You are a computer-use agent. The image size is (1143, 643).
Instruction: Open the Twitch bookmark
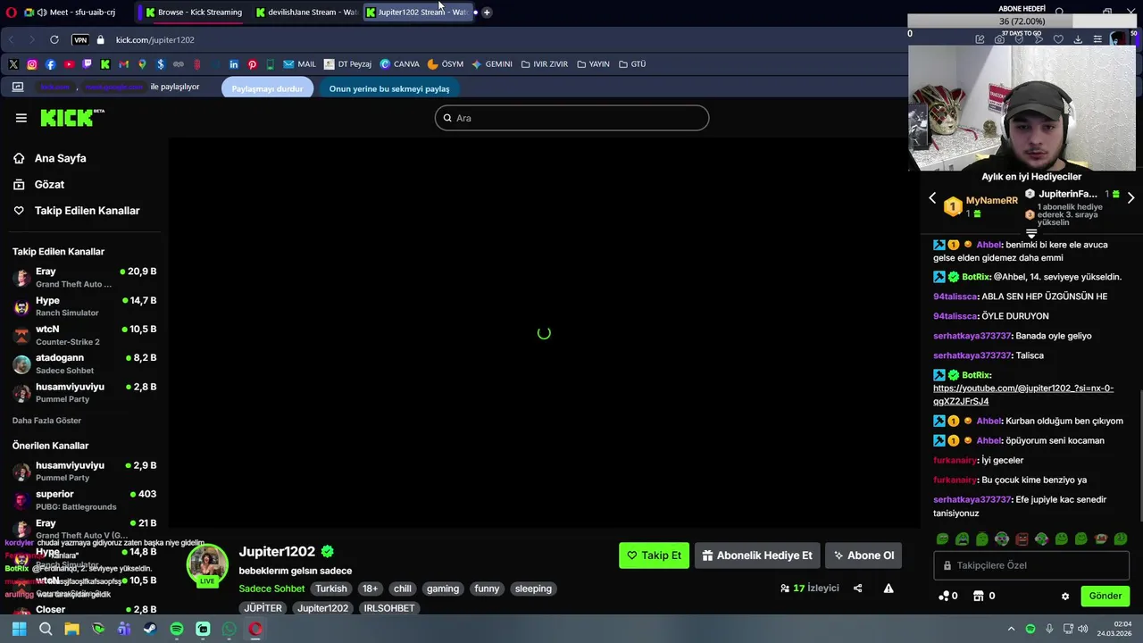87,64
